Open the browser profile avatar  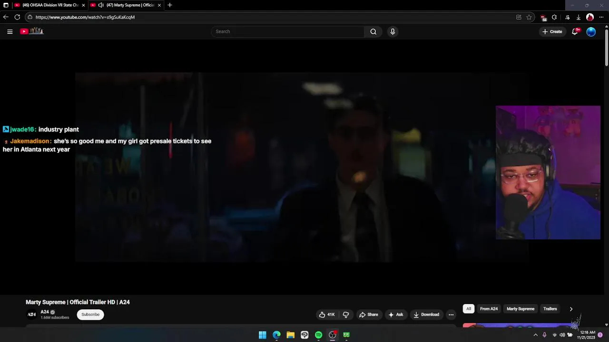click(x=590, y=17)
